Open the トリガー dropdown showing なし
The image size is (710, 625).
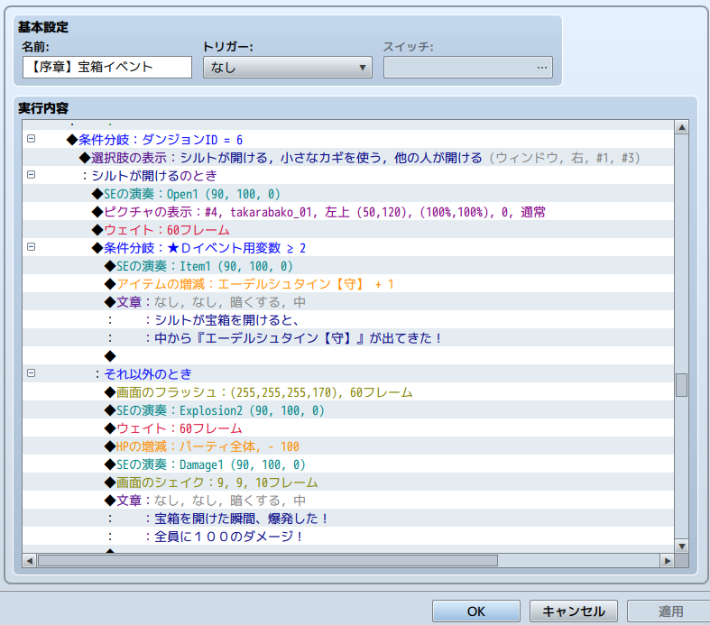tap(288, 68)
